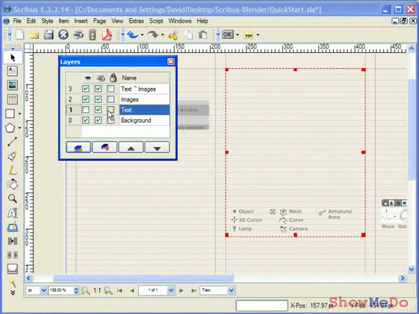Show more tools via double chevron
The width and height of the screenshot is (419, 314).
coord(13,293)
